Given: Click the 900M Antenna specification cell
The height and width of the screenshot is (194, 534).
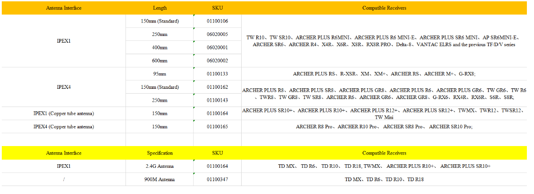Looking at the screenshot, I should coord(160,179).
